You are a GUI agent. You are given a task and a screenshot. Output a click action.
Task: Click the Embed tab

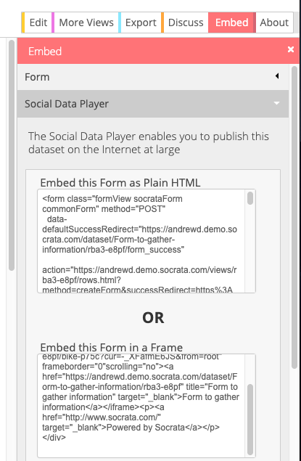click(232, 23)
